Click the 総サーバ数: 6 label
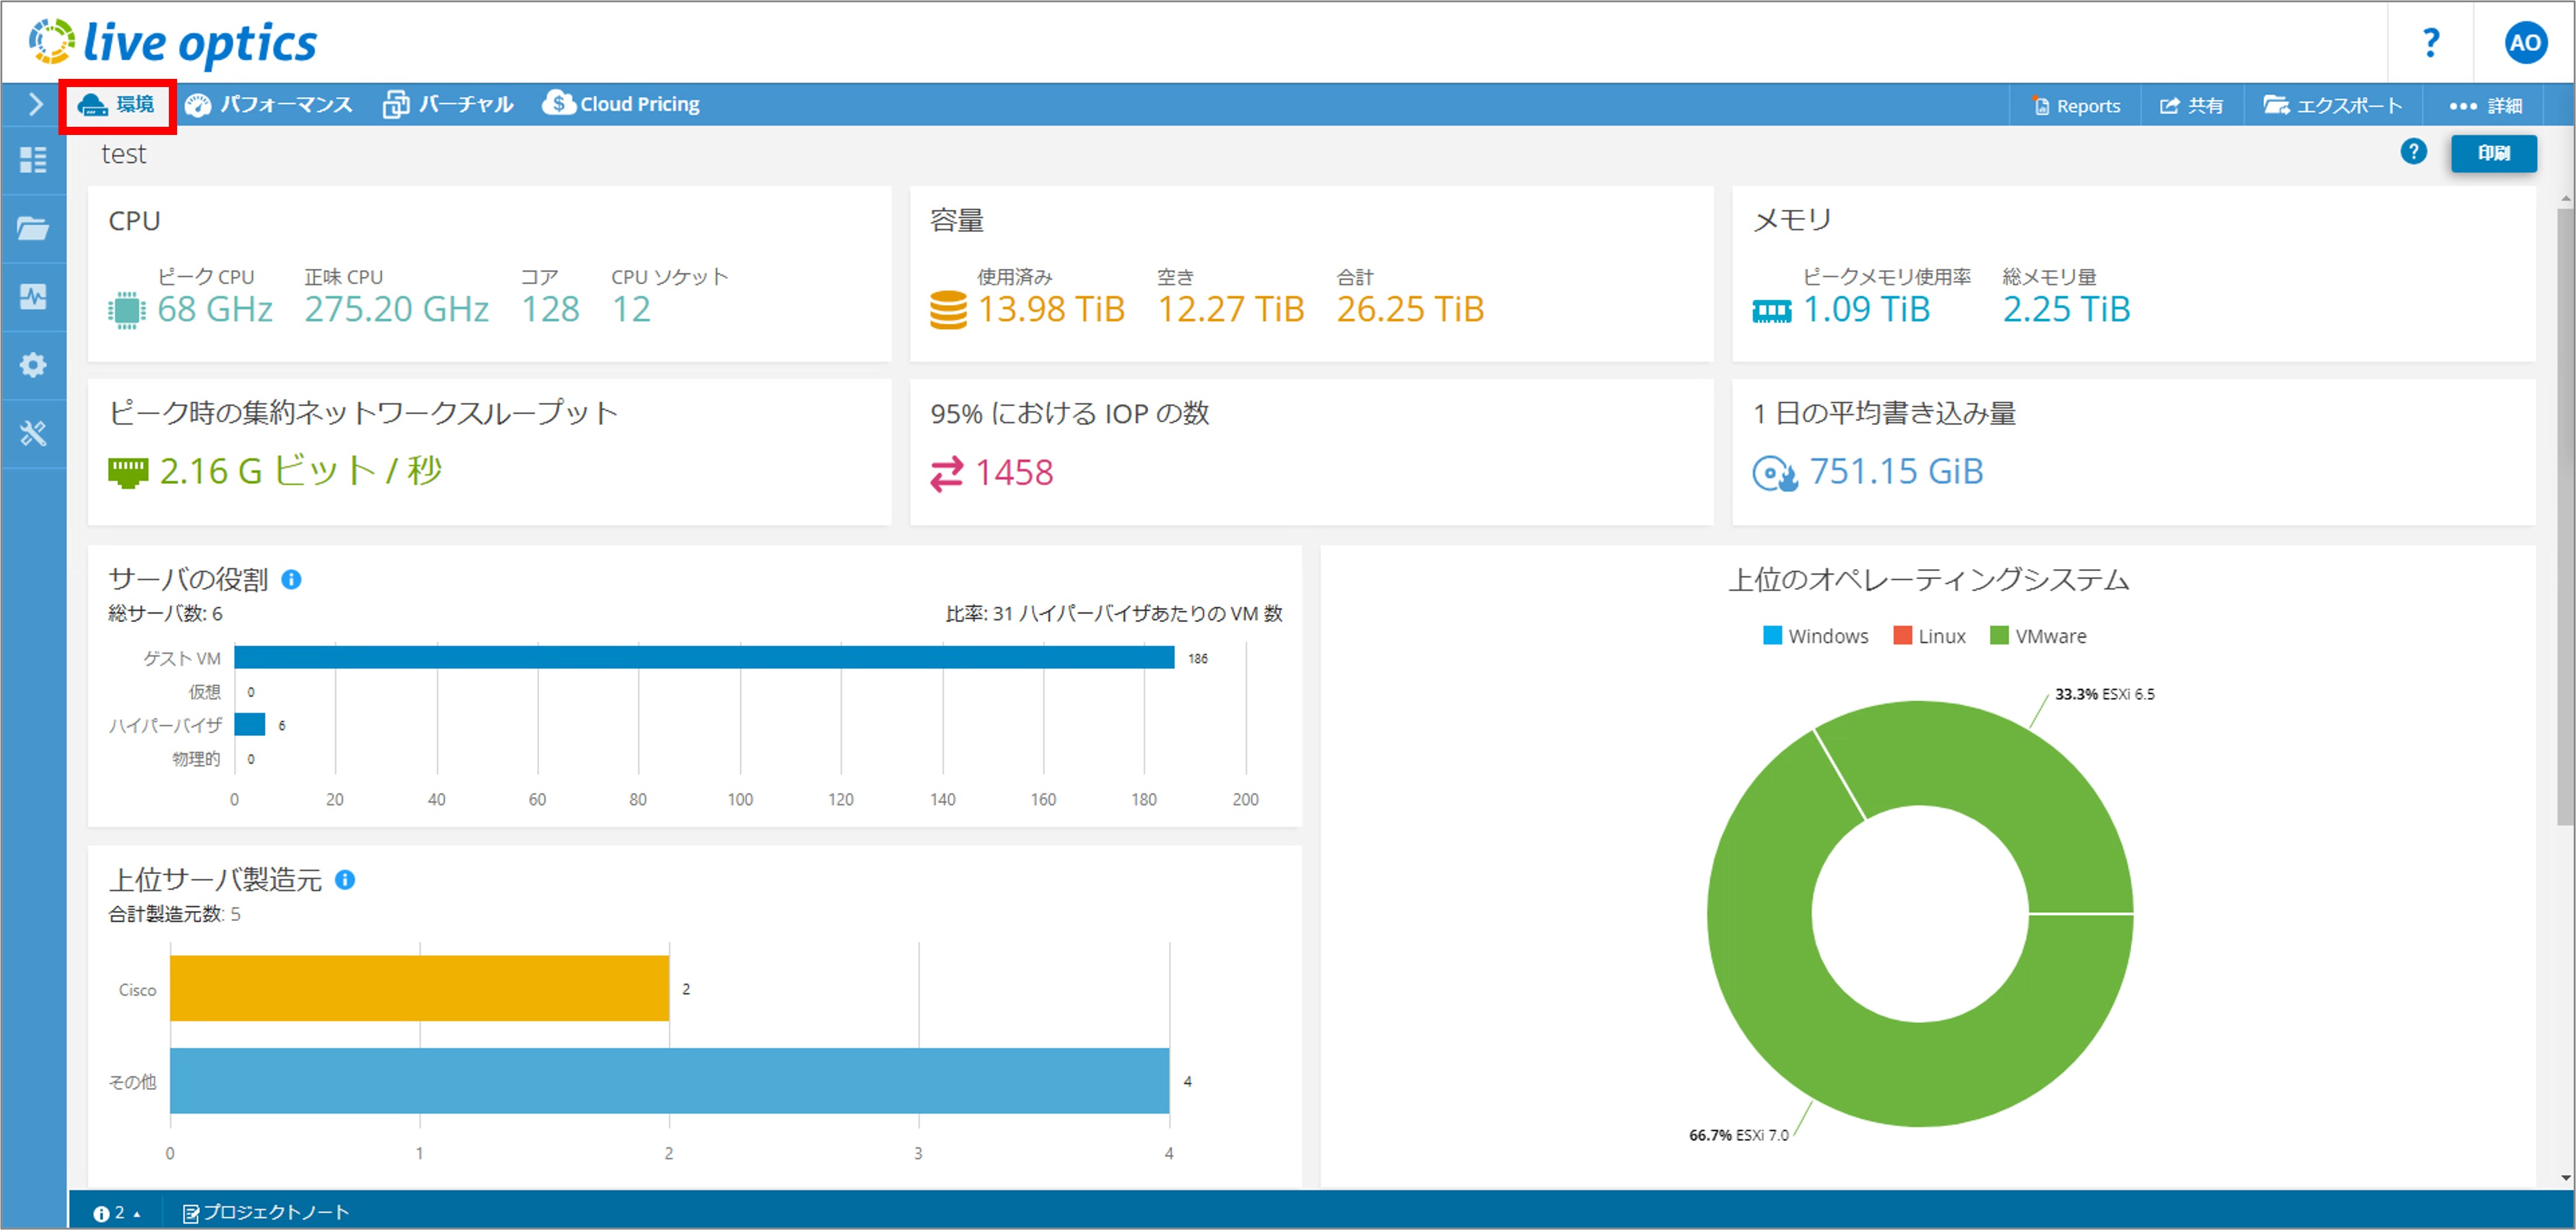Viewport: 2576px width, 1230px height. point(165,614)
